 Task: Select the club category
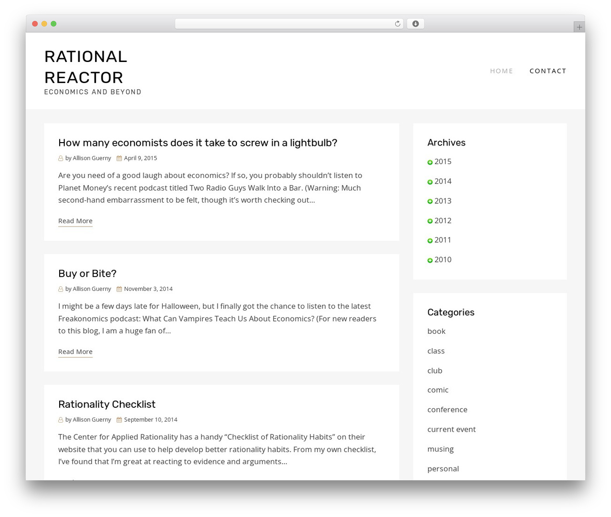435,371
